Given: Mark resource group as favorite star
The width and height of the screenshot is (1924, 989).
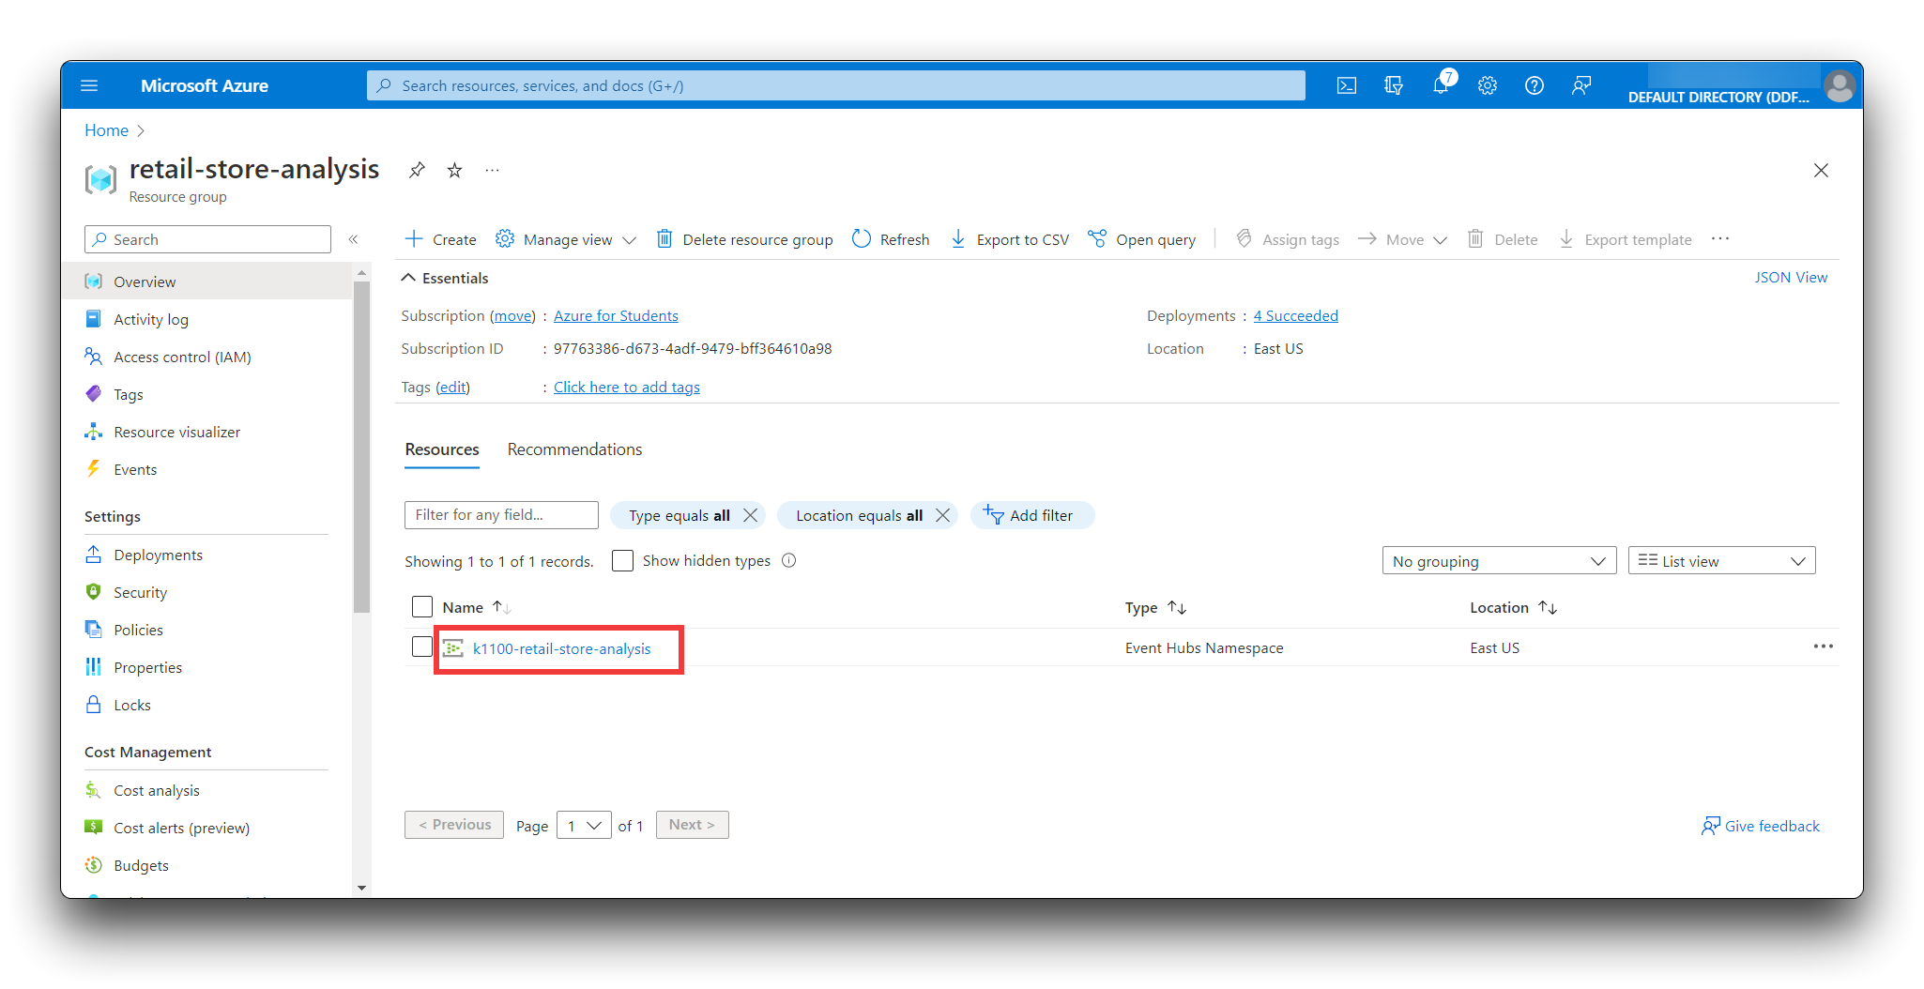Looking at the screenshot, I should (x=454, y=170).
